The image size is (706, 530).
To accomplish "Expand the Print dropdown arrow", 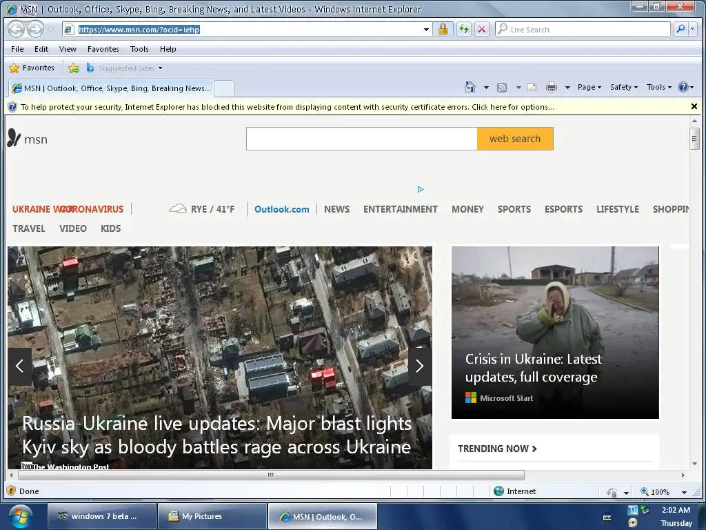I will point(567,88).
